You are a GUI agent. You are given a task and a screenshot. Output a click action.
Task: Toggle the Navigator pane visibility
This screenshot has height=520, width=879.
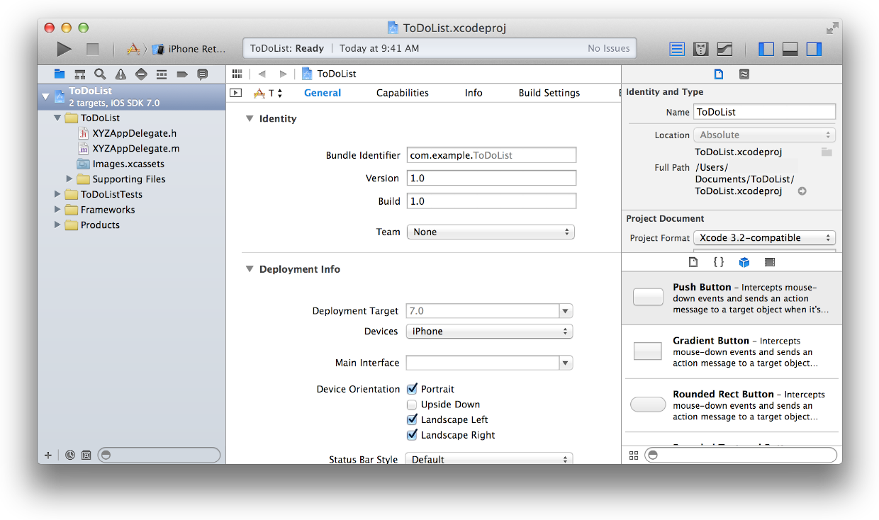[766, 49]
